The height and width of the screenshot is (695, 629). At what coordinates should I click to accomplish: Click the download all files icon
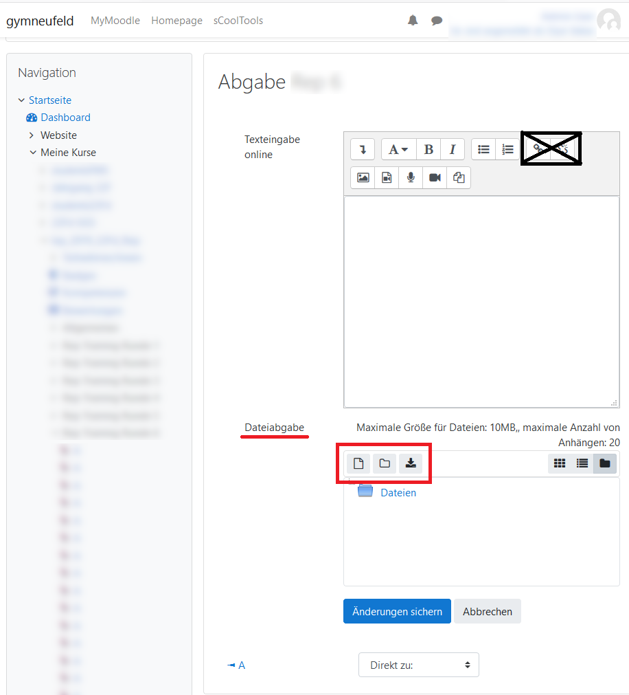pos(411,463)
